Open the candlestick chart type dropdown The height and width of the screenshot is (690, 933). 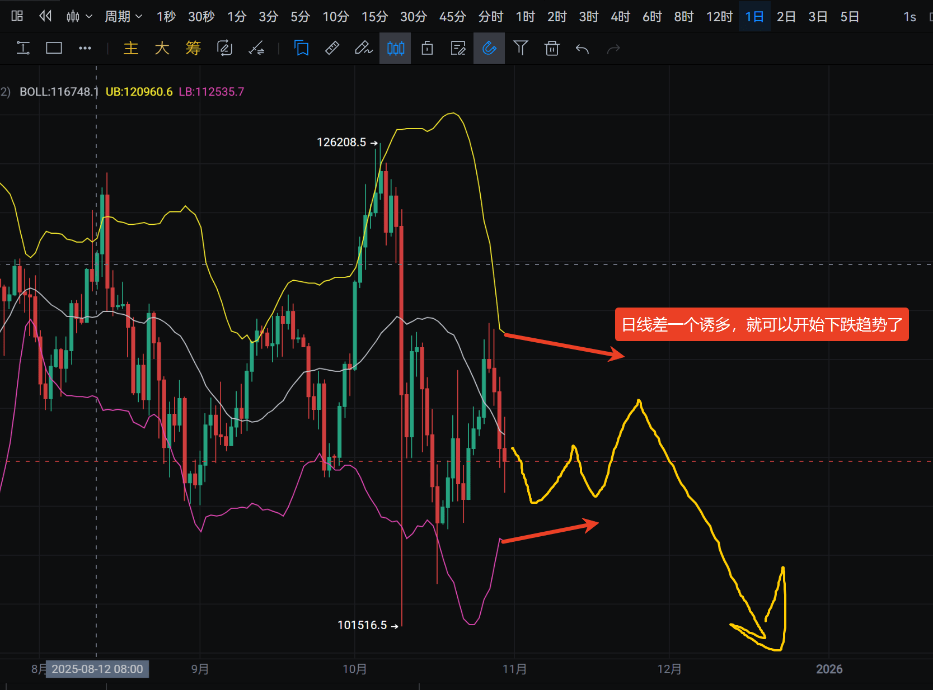(79, 17)
